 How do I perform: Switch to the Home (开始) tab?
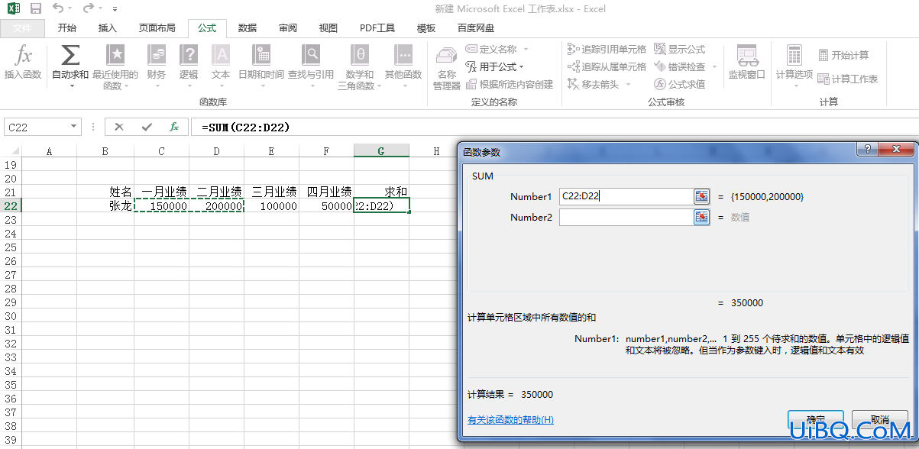click(67, 28)
